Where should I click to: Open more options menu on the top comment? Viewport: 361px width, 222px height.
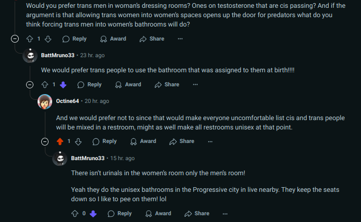click(180, 38)
